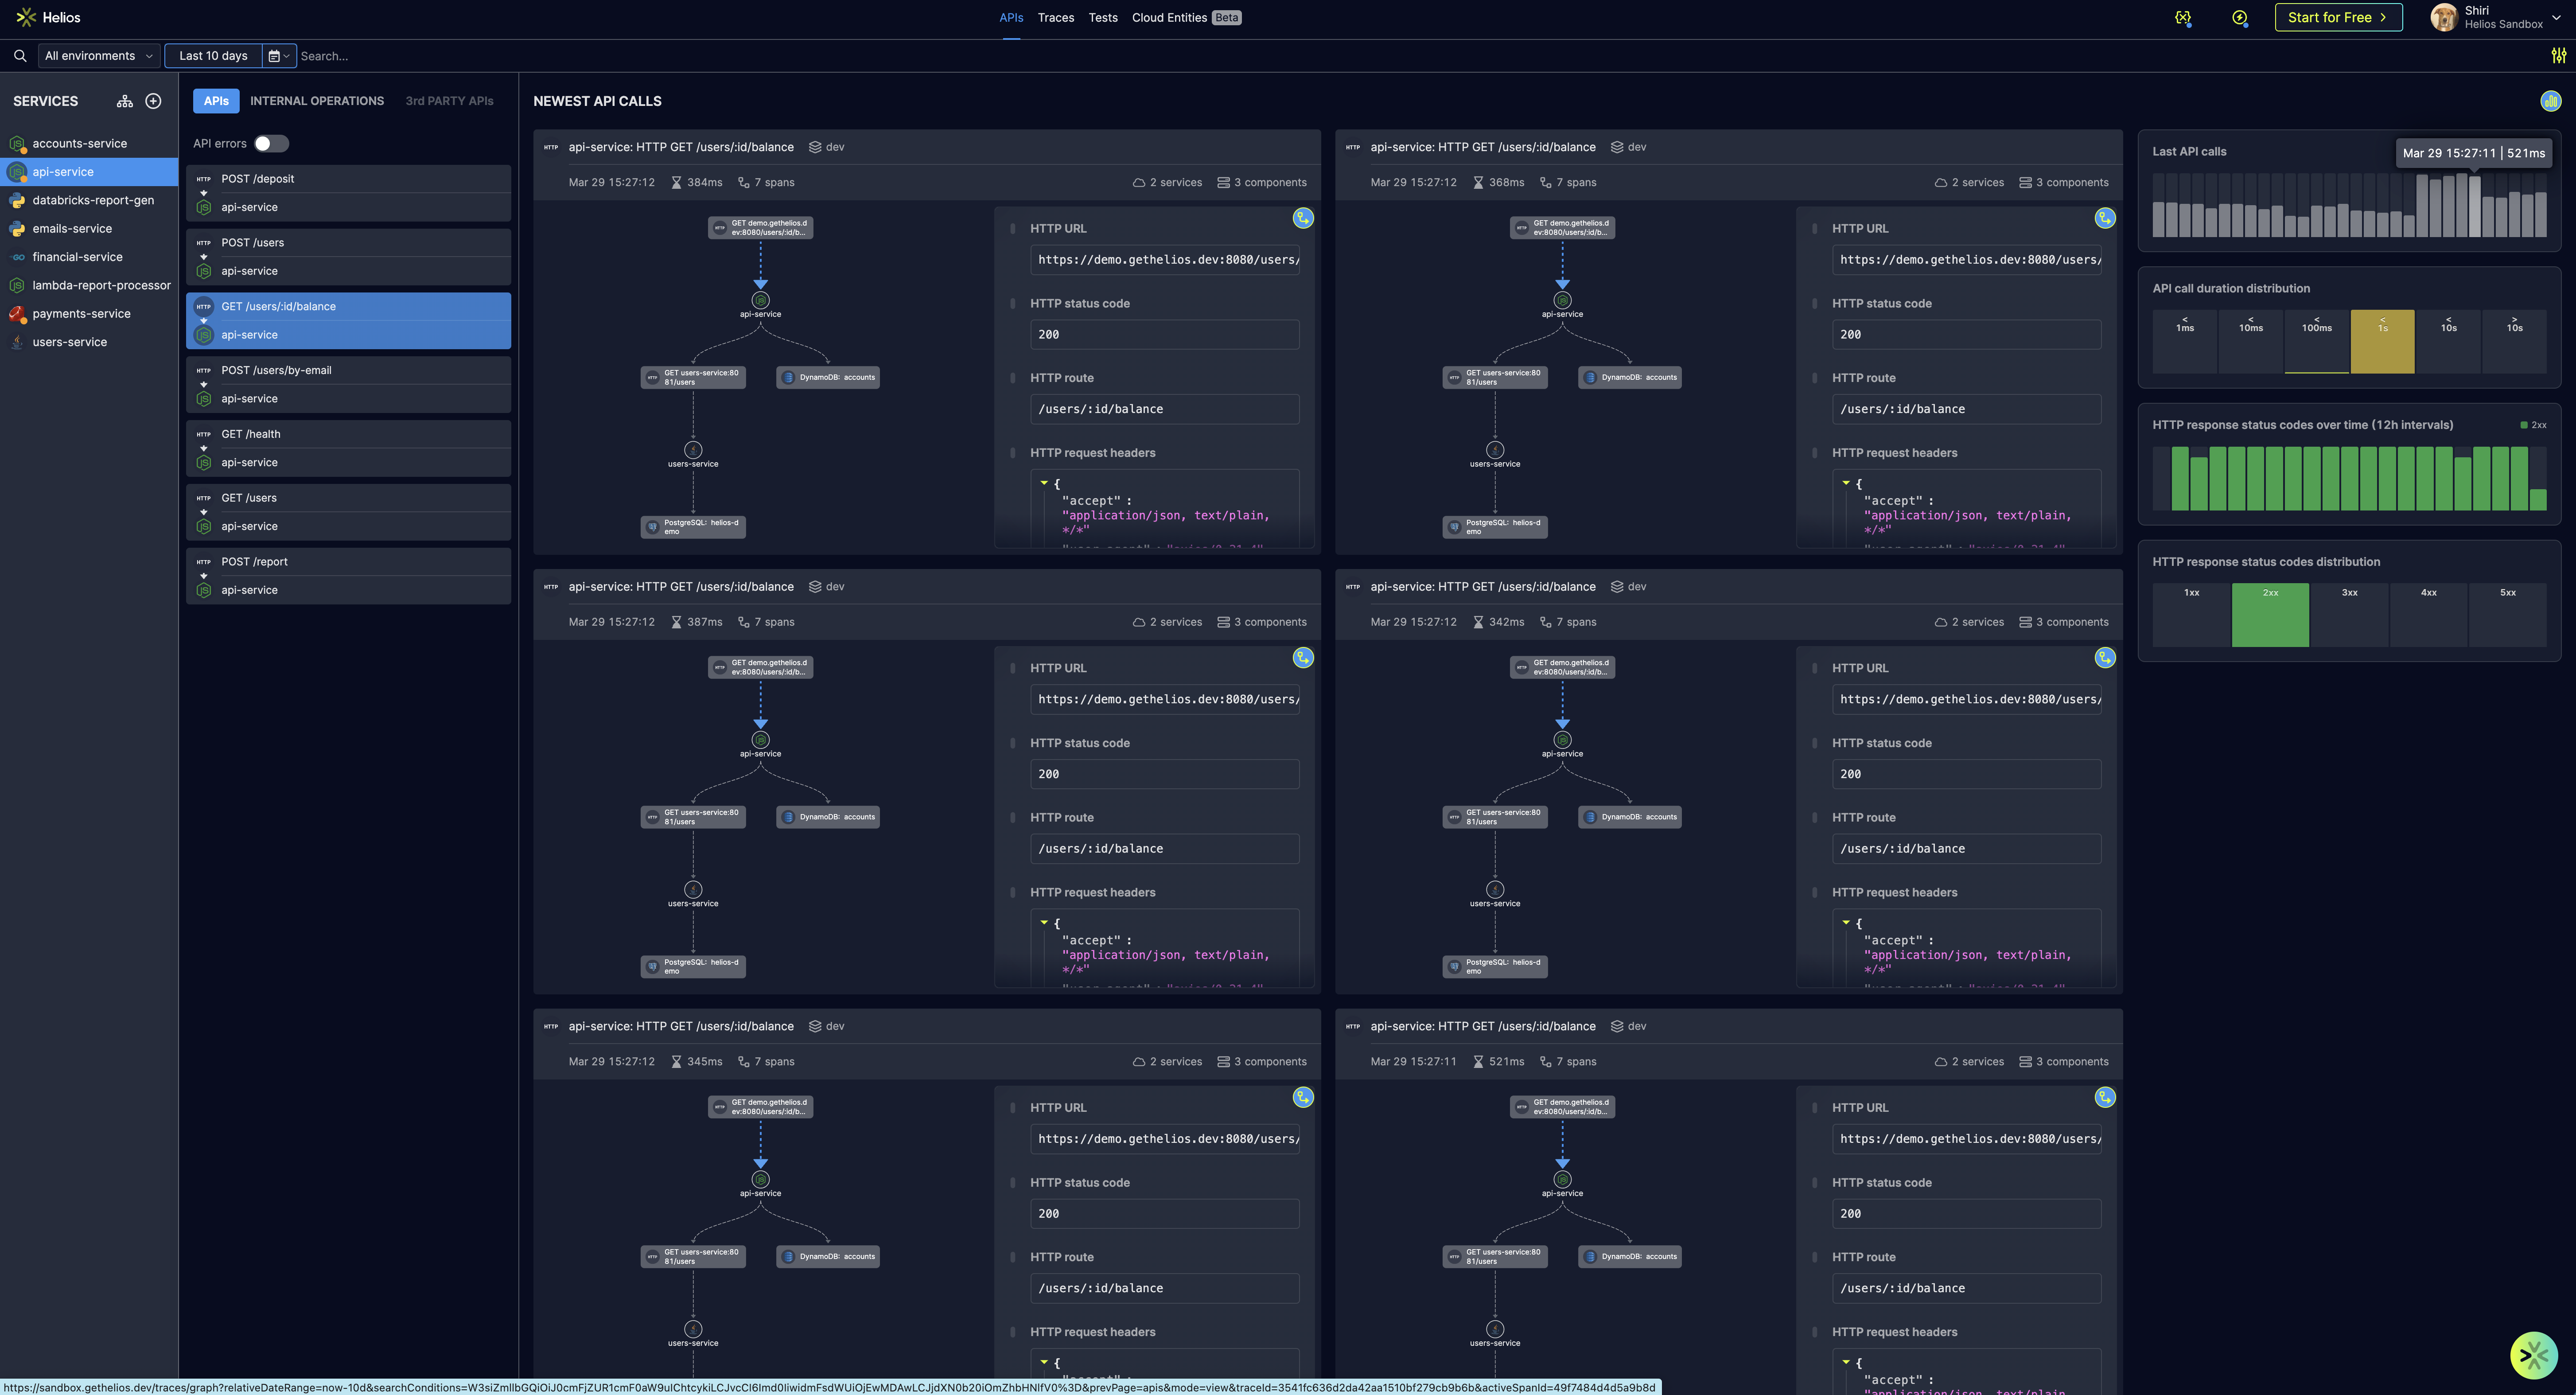Screen dimensions: 2576x1395
Task: Select the APIs pill button in the services panel
Action: (216, 101)
